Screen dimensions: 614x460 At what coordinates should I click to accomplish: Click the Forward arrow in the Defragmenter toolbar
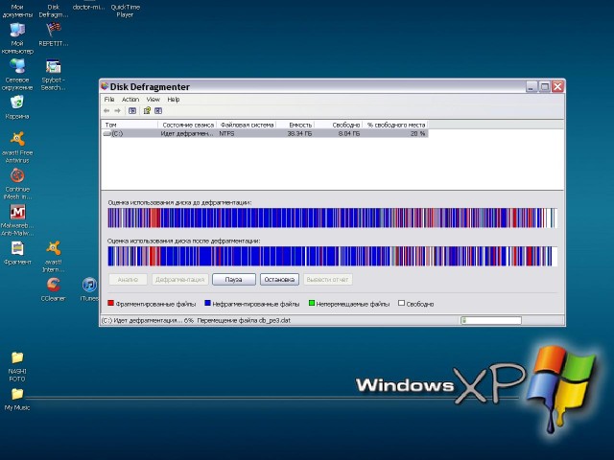(x=117, y=110)
